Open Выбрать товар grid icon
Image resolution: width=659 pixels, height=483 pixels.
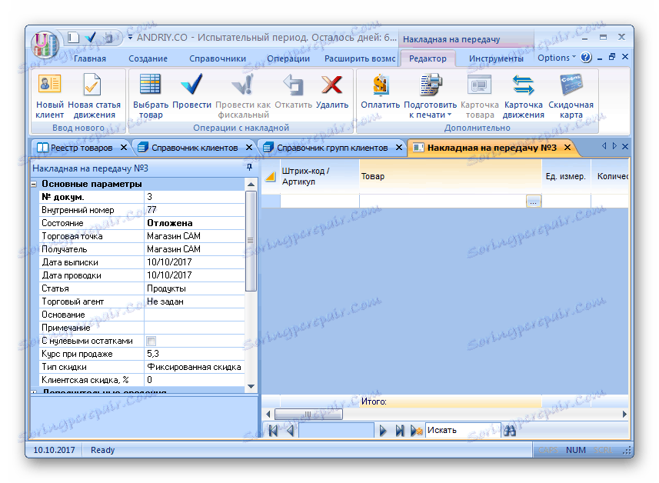point(150,84)
